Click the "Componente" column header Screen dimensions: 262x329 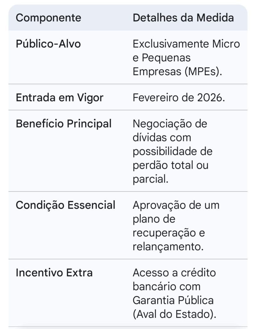48,18
